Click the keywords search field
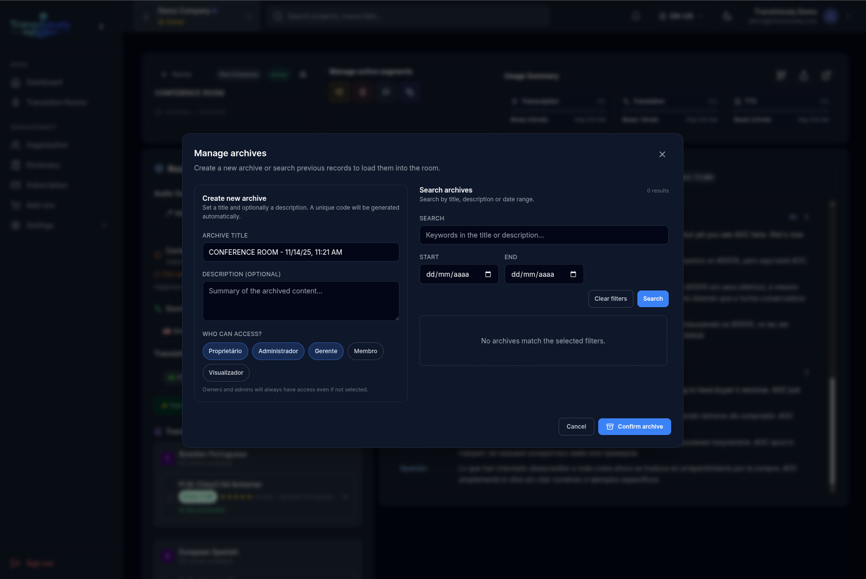The image size is (866, 579). [544, 235]
